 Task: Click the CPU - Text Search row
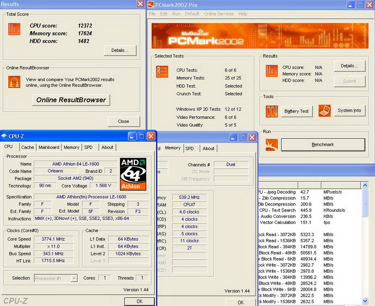click(310, 210)
